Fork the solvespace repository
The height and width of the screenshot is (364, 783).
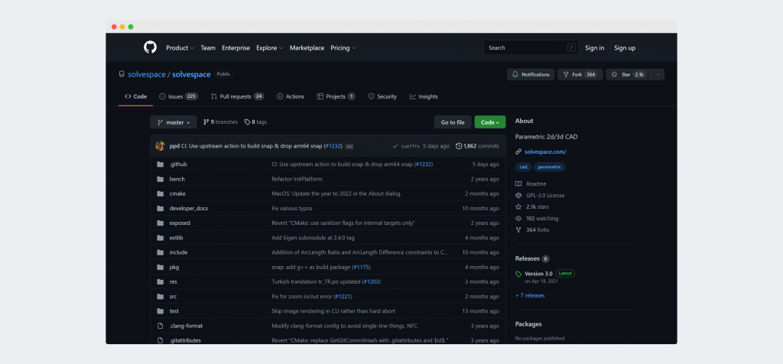point(580,74)
